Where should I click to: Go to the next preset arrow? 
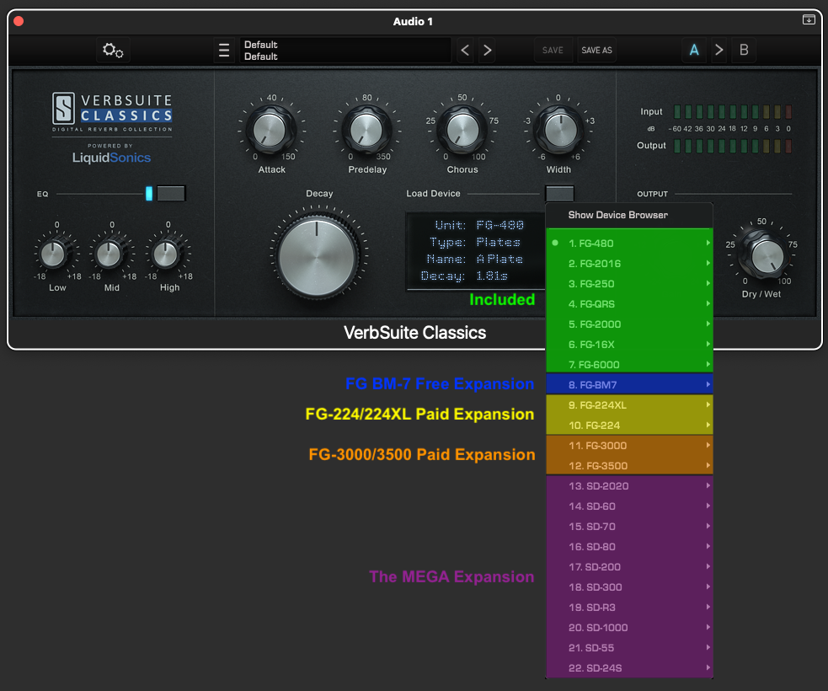click(488, 51)
